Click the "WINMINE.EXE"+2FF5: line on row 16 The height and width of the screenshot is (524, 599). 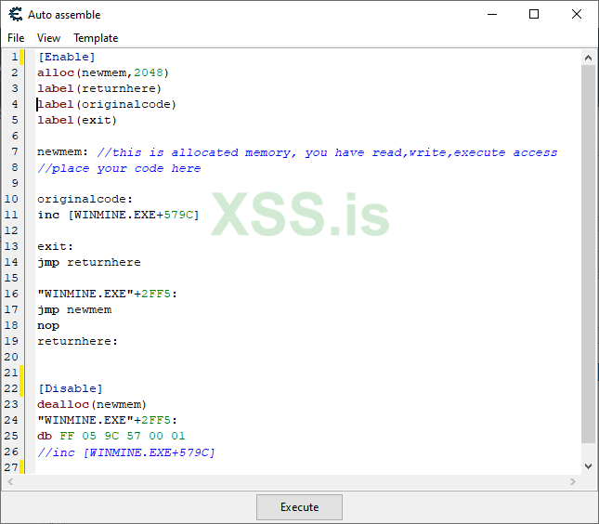click(108, 294)
